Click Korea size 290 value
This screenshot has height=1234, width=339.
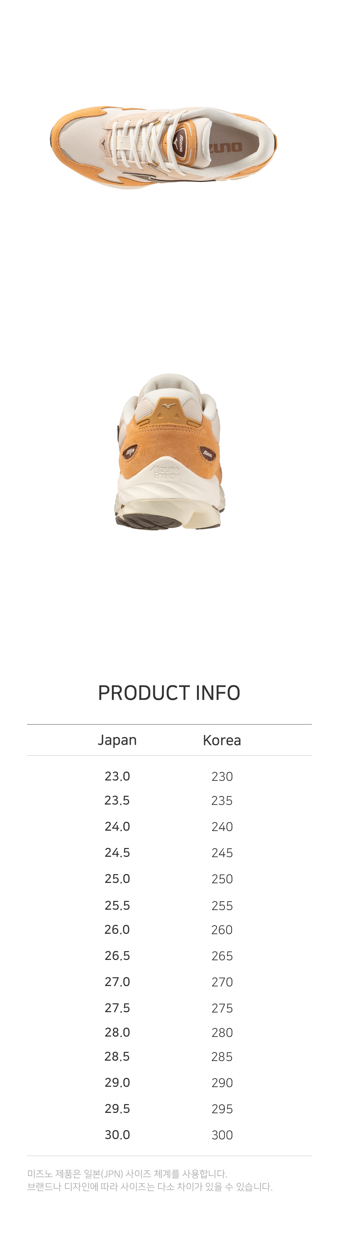pyautogui.click(x=222, y=1083)
